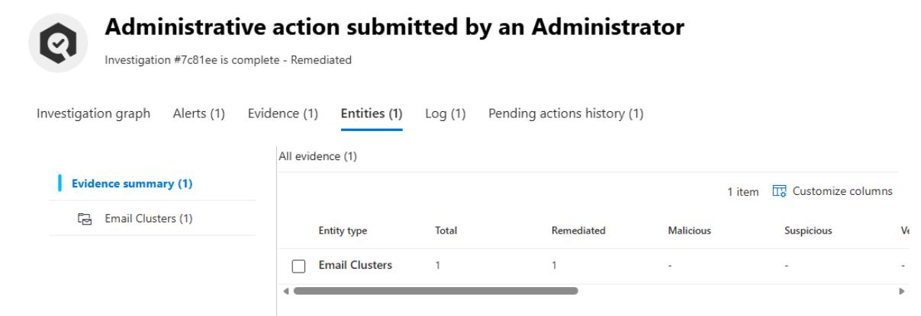Click the Email Clusters entity link
The height and width of the screenshot is (316, 921).
355,266
